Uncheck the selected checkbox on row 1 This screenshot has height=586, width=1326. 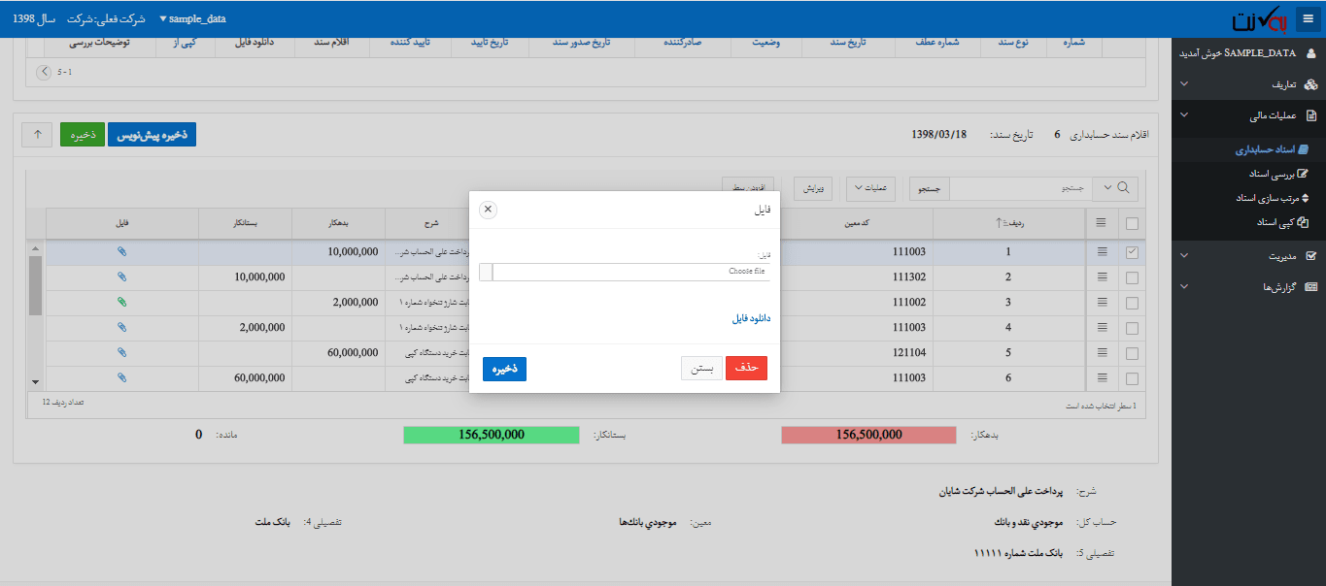(1132, 251)
